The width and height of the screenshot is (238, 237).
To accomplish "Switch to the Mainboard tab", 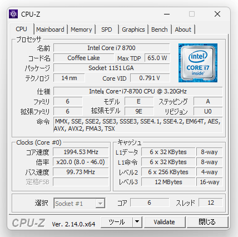I will (50, 29).
